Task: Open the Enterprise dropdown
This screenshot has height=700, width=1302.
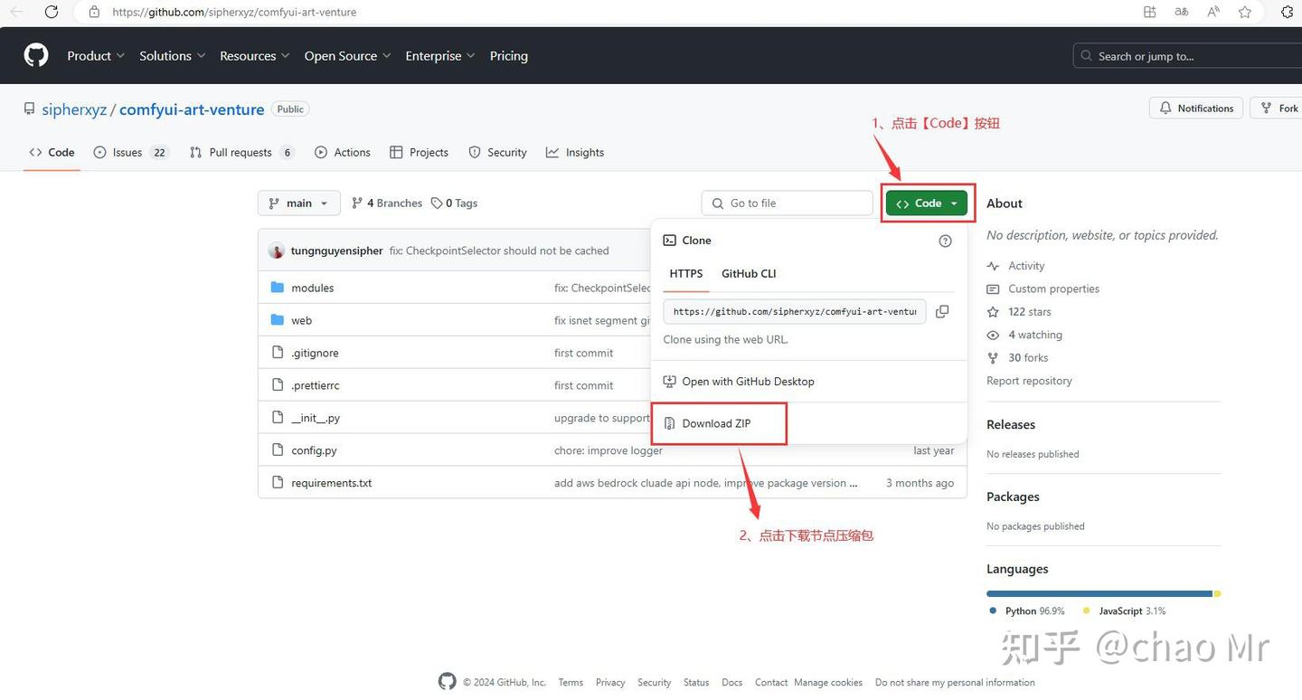Action: click(440, 55)
